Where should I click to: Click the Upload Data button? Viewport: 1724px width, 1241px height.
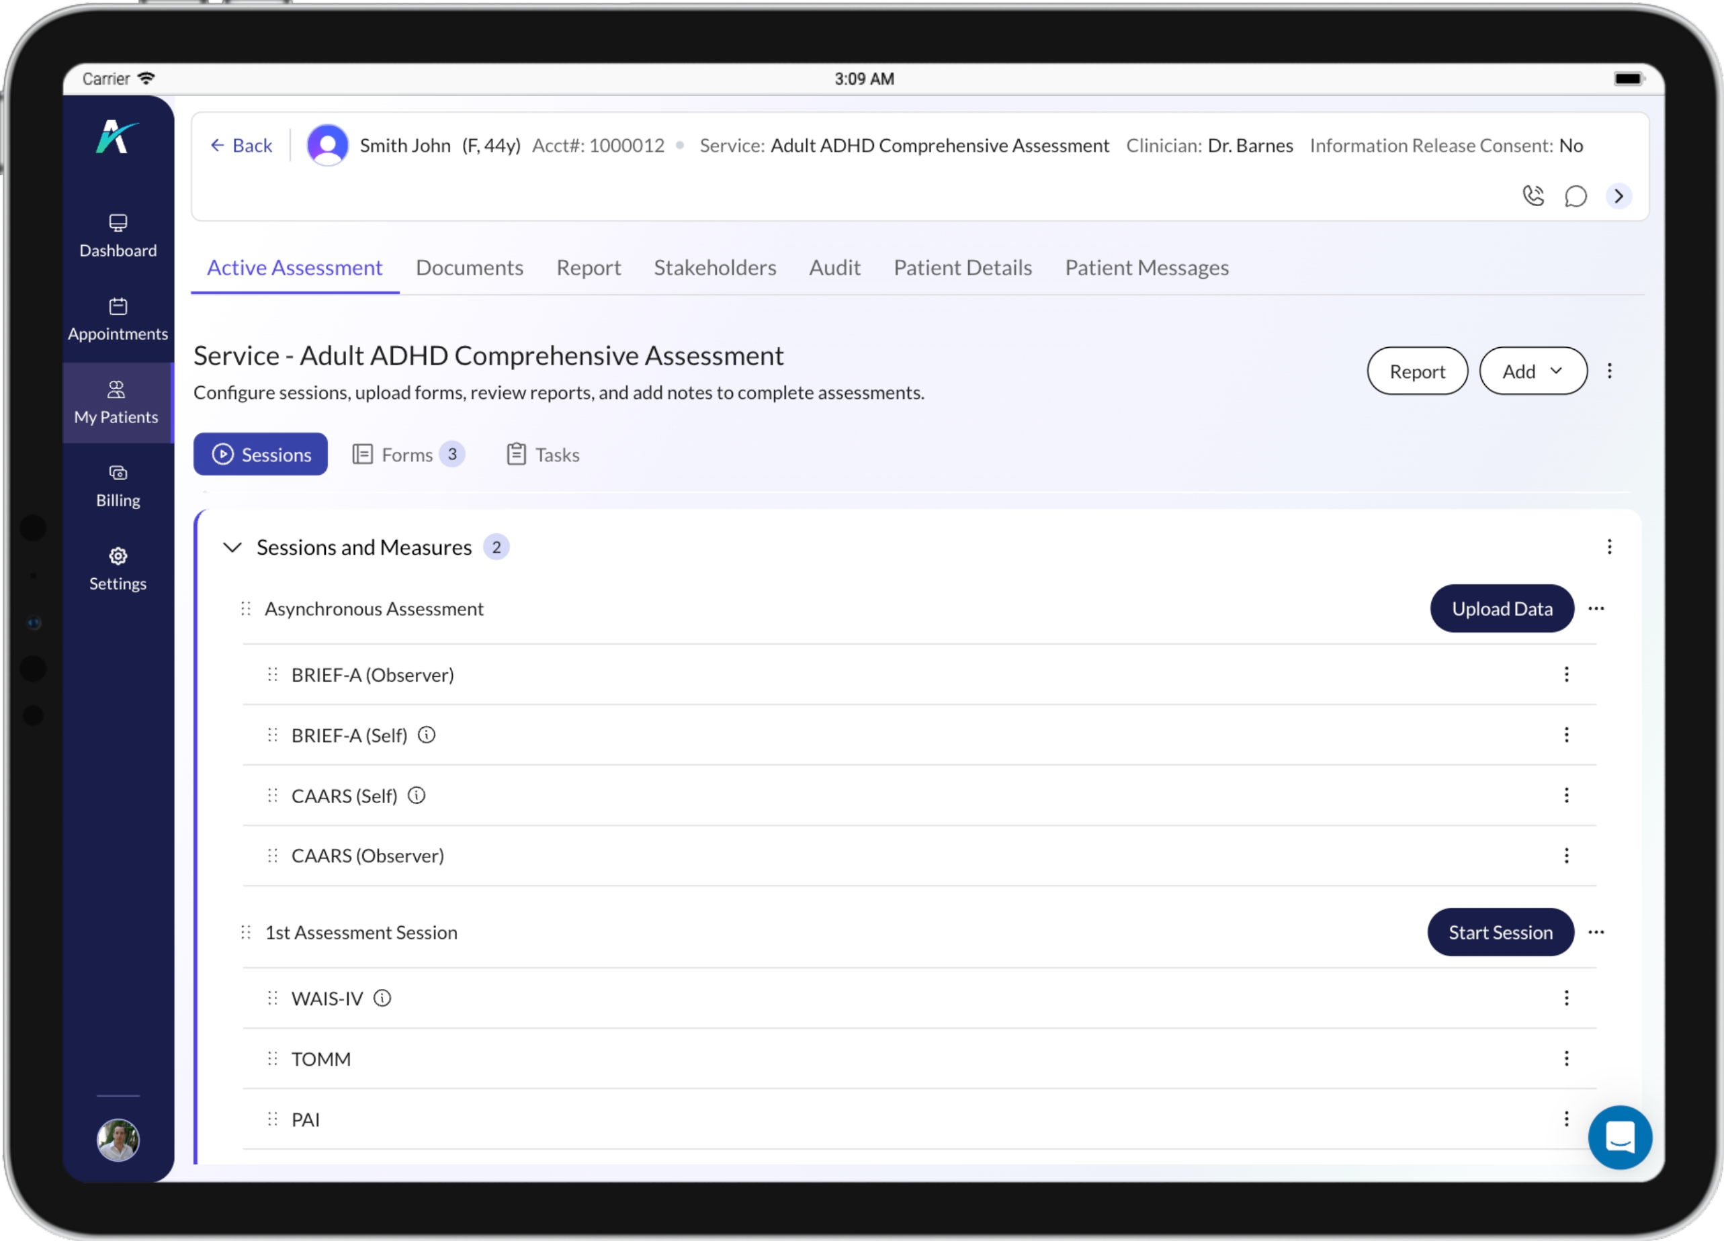[1502, 608]
